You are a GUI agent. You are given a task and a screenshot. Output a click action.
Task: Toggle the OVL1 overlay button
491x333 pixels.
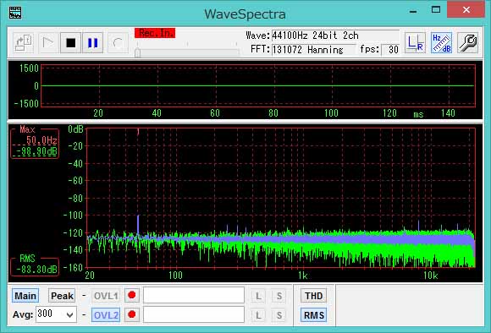(106, 296)
